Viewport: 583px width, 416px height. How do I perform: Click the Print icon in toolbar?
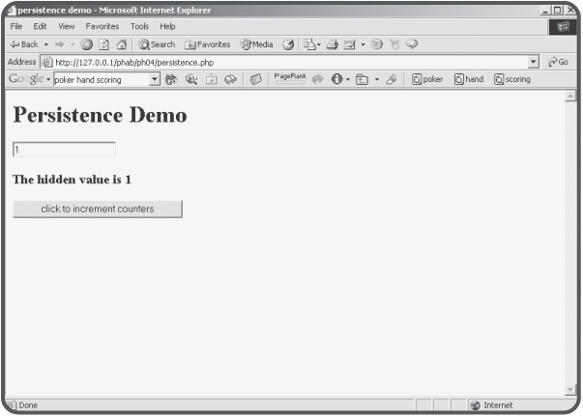coord(331,44)
